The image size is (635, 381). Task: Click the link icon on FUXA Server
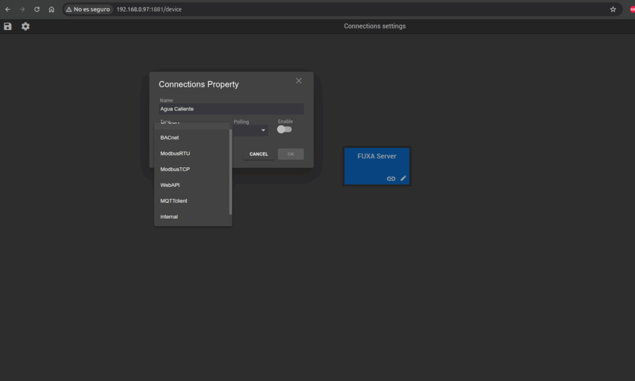pyautogui.click(x=391, y=178)
